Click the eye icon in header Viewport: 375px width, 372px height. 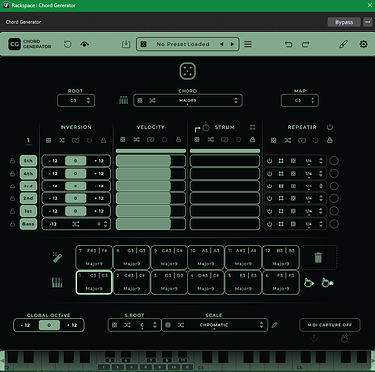84,44
